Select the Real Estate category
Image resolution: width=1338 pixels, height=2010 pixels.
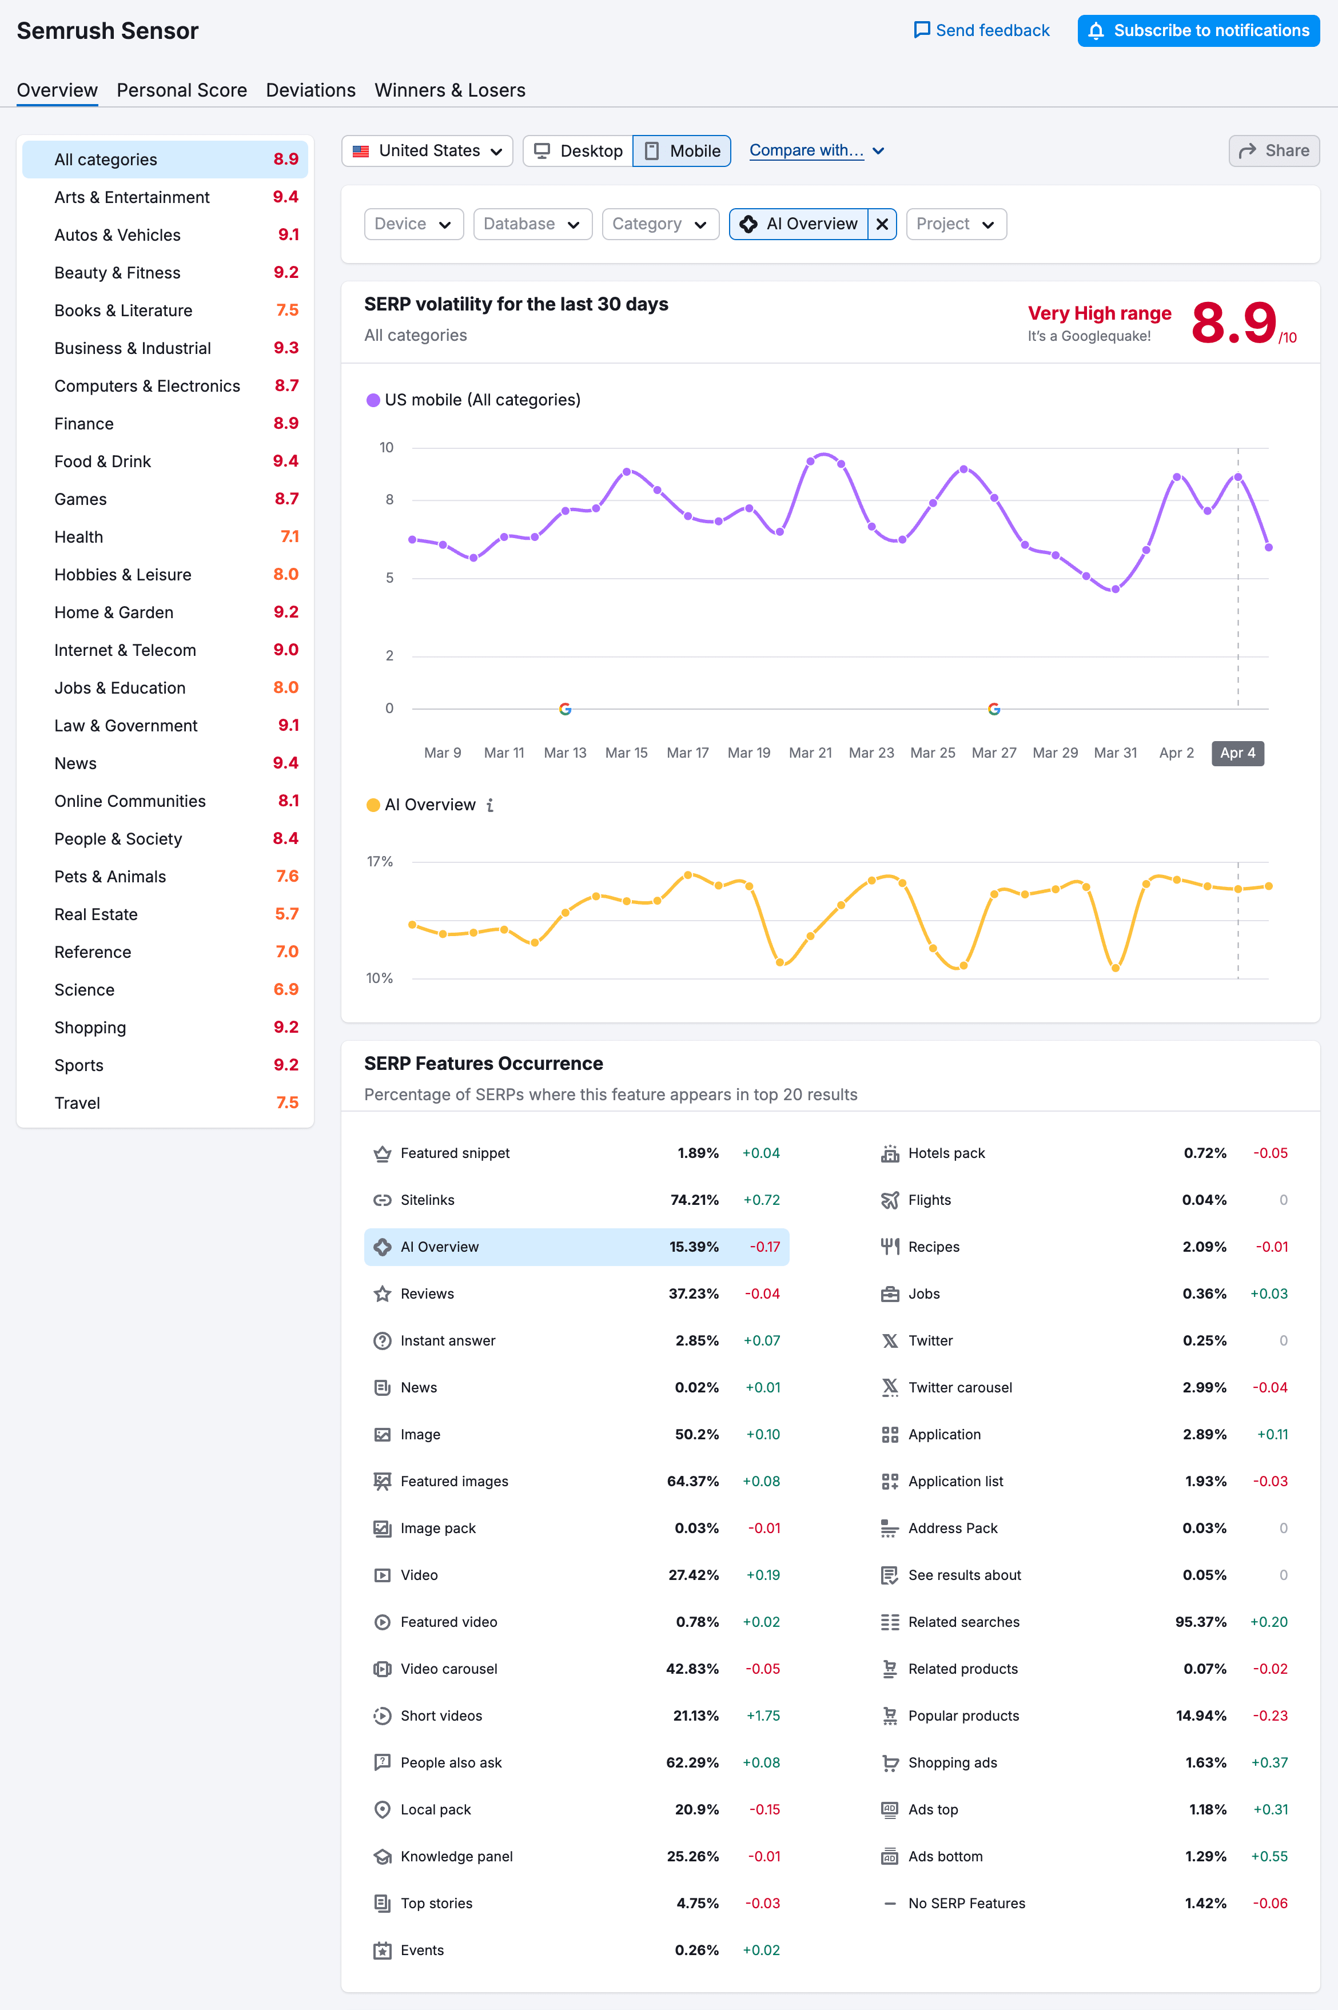166,914
